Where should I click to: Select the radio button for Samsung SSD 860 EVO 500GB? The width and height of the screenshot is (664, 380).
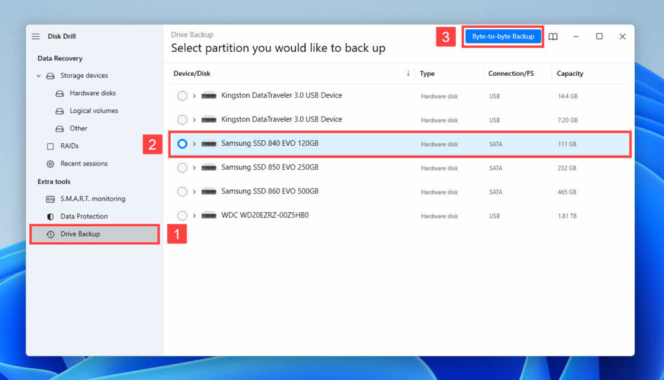point(182,191)
